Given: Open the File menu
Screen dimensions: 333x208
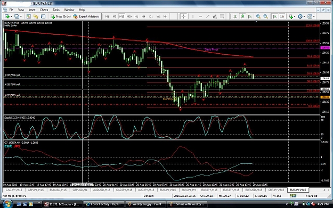Looking at the screenshot, I should pos(11,10).
